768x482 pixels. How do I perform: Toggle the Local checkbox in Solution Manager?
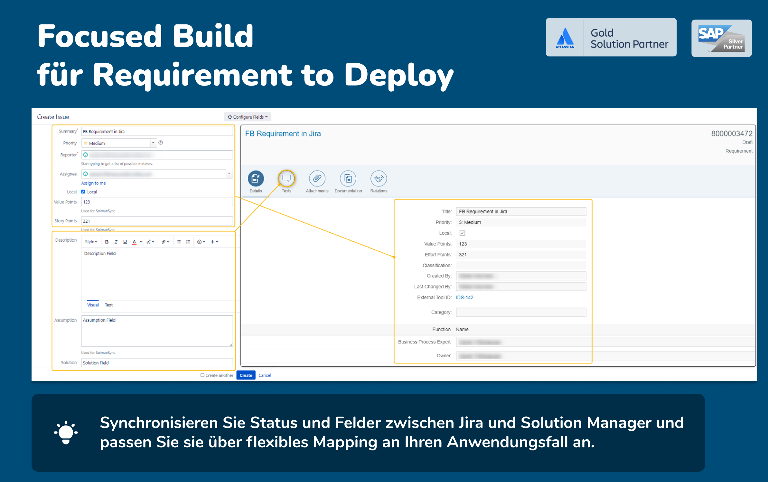coord(462,233)
